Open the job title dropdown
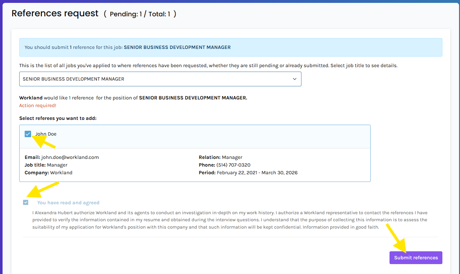This screenshot has width=460, height=274. click(x=160, y=79)
